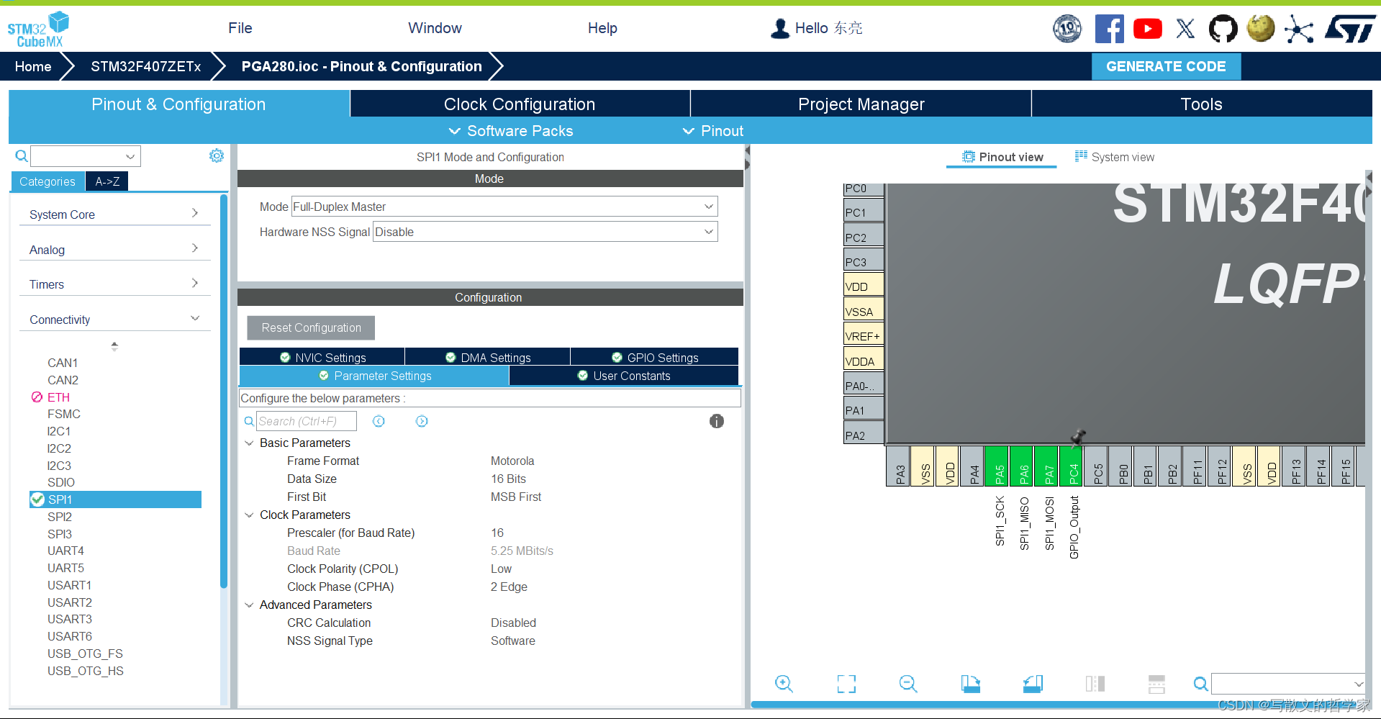1381x719 pixels.
Task: Flip the chip horizontally icon
Action: [x=1095, y=684]
